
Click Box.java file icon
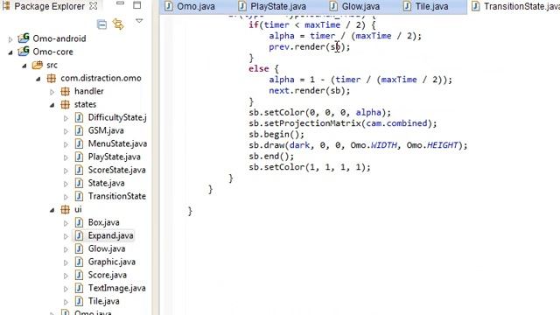[x=79, y=222]
